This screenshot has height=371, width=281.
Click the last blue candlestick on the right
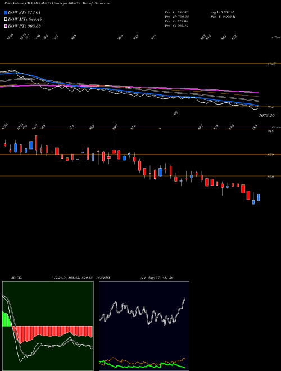[259, 197]
